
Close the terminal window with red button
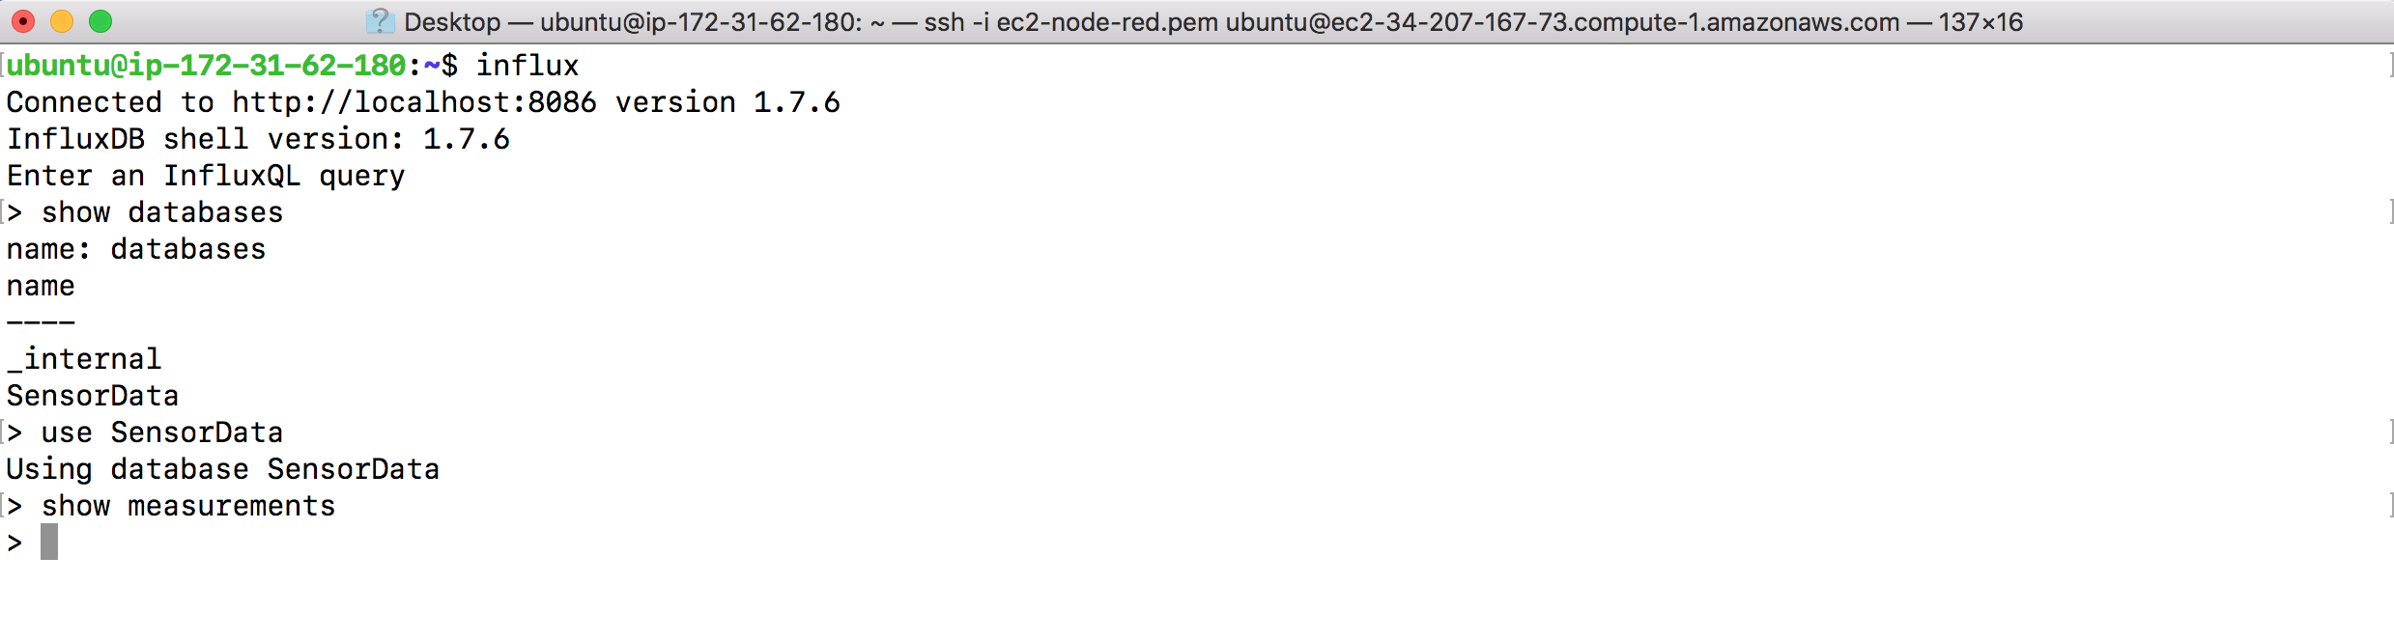[x=23, y=21]
